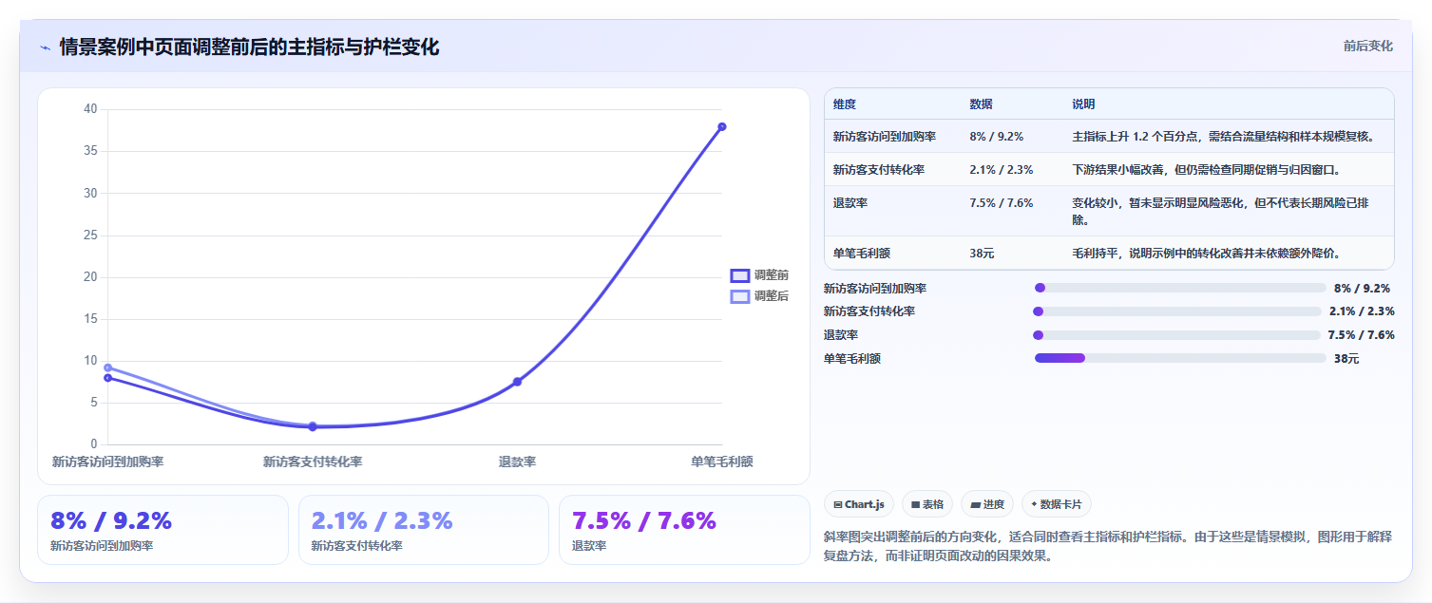This screenshot has height=603, width=1432.
Task: Select the 进度 tag chip
Action: [987, 504]
